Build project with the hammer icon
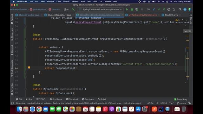Image resolution: width=203 pixels, height=114 pixels. point(73,9)
